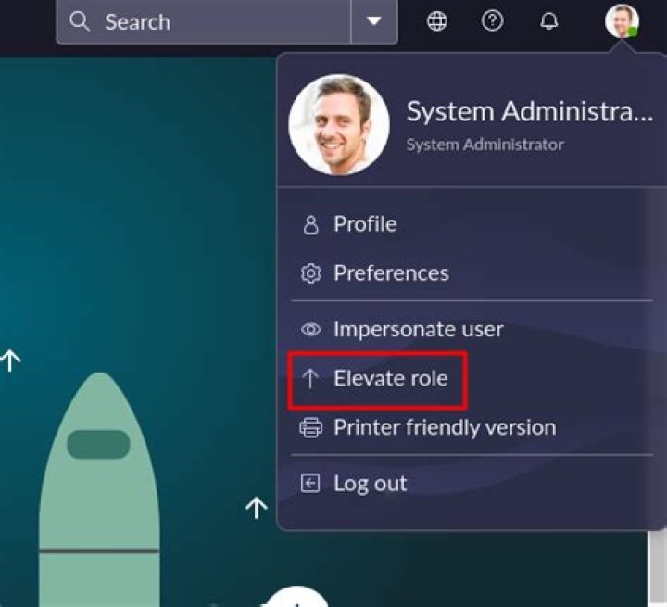Click the user avatar in header

[622, 21]
